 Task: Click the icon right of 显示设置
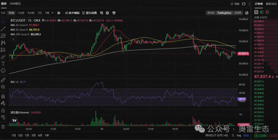[x=101, y=13]
